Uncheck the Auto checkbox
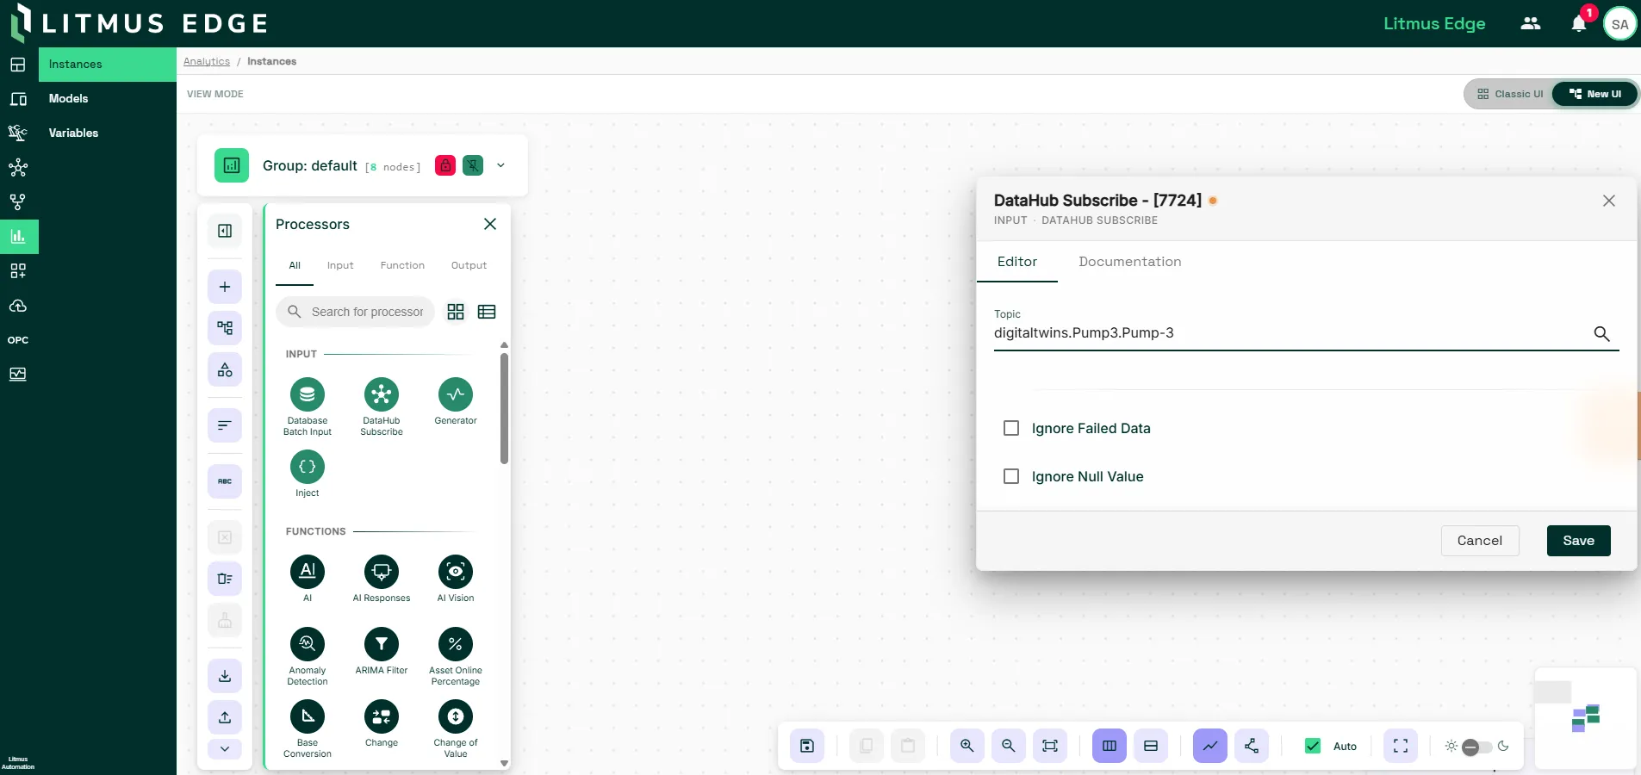 (1313, 746)
